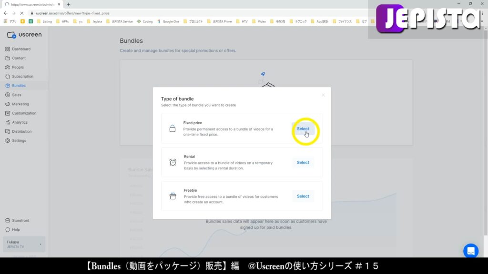Click the Fixed price lock icon

[x=172, y=128]
